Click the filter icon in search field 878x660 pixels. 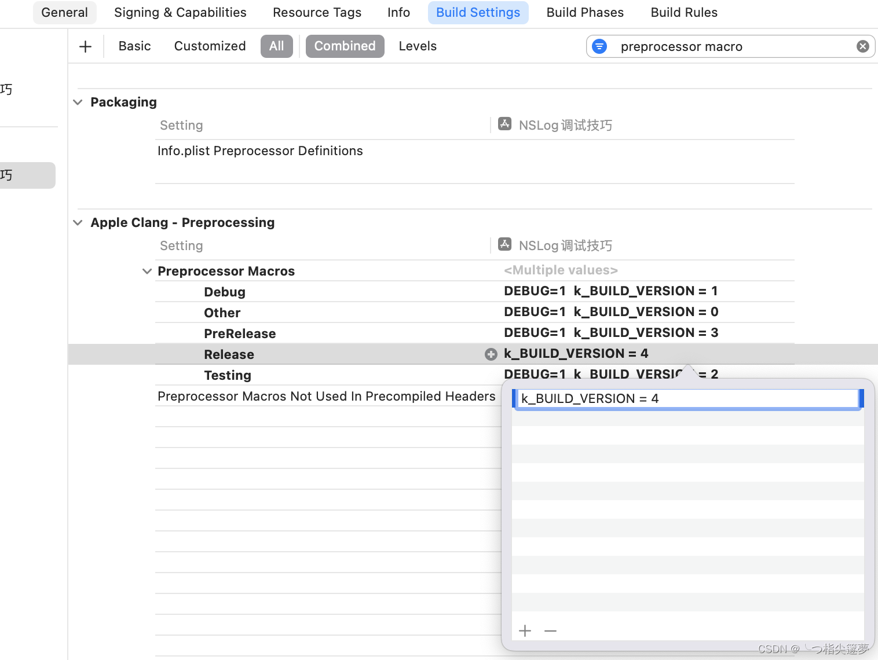pyautogui.click(x=599, y=46)
